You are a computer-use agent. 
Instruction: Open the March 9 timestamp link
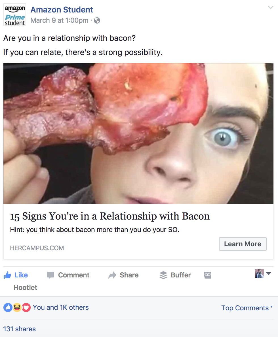pyautogui.click(x=59, y=20)
